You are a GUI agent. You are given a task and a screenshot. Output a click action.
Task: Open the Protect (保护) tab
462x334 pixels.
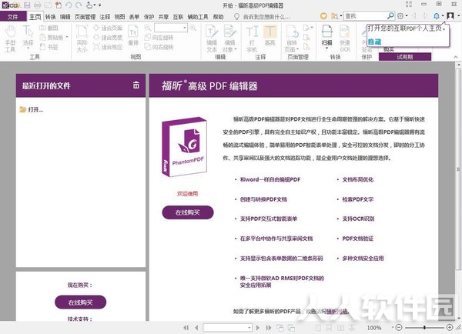pyautogui.click(x=149, y=17)
